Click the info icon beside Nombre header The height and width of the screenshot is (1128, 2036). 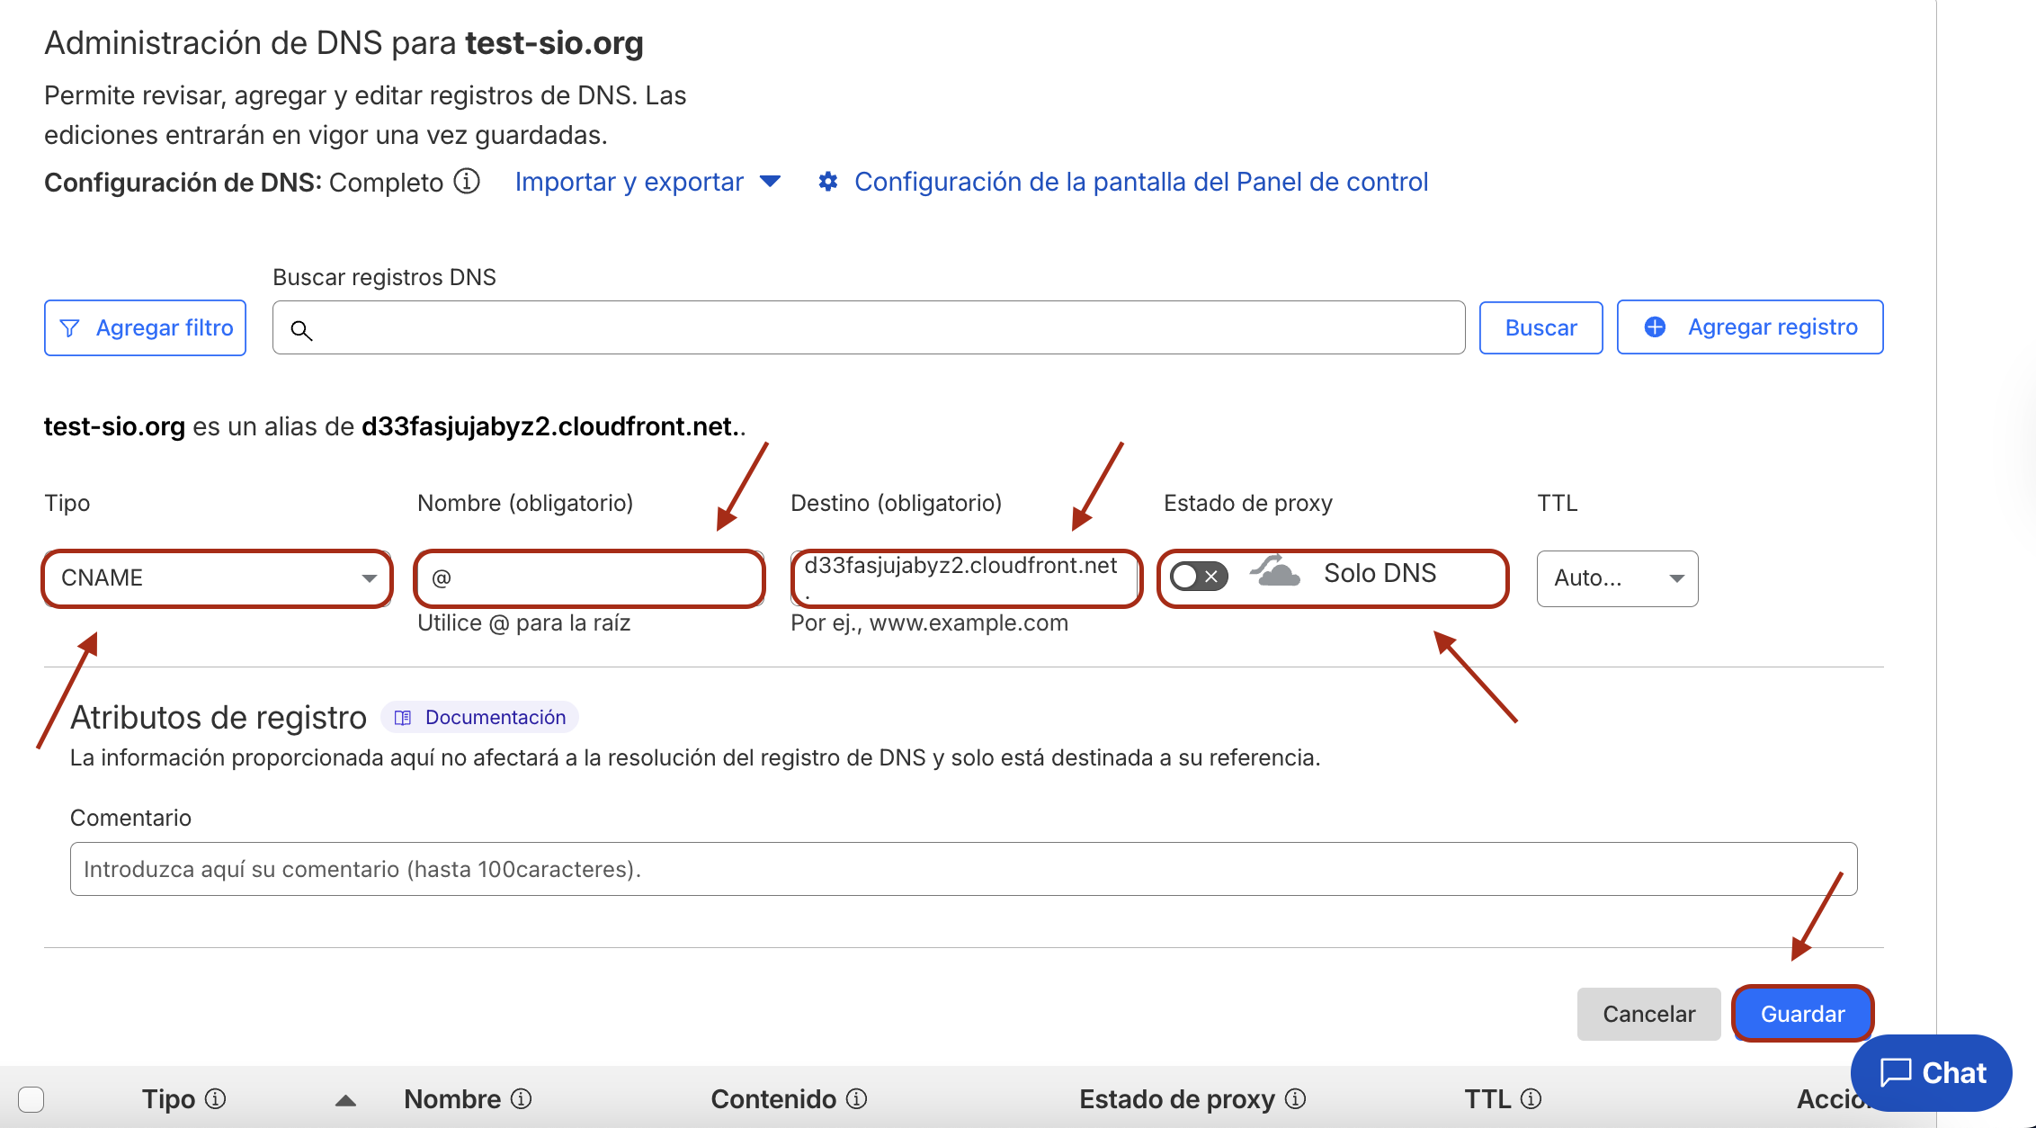coord(522,1098)
